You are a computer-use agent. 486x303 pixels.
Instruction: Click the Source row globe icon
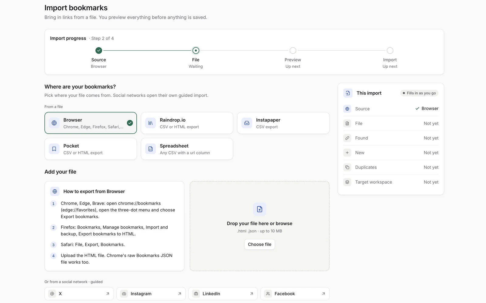pos(347,109)
